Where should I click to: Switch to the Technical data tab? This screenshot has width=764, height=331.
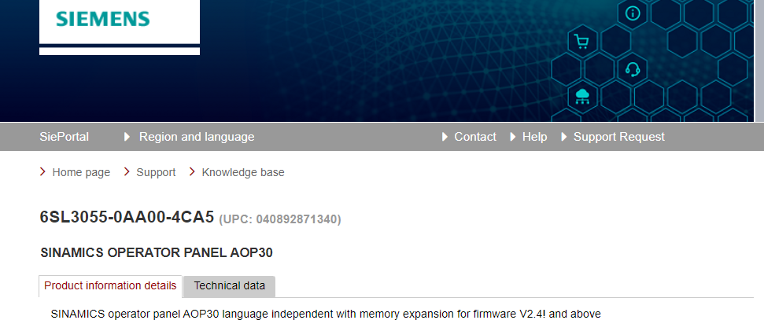coord(229,286)
